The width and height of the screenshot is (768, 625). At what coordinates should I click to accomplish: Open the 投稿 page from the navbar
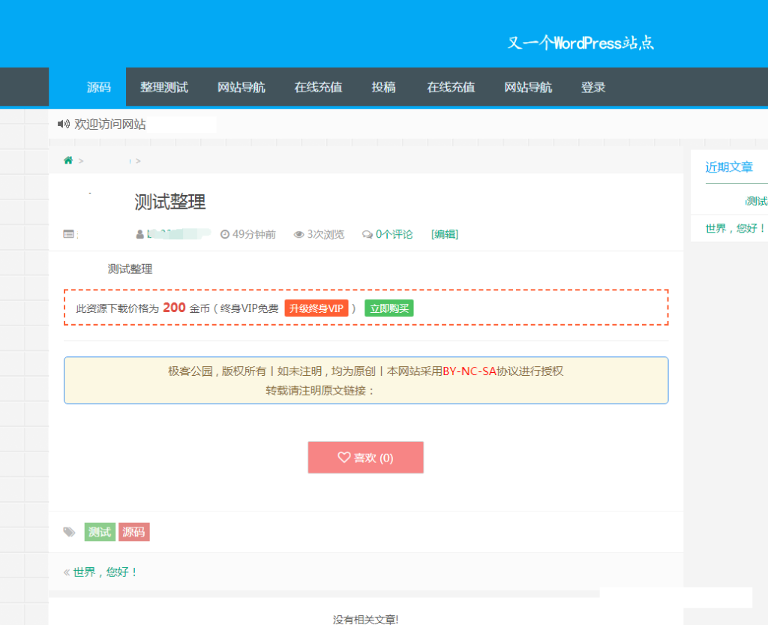point(384,87)
